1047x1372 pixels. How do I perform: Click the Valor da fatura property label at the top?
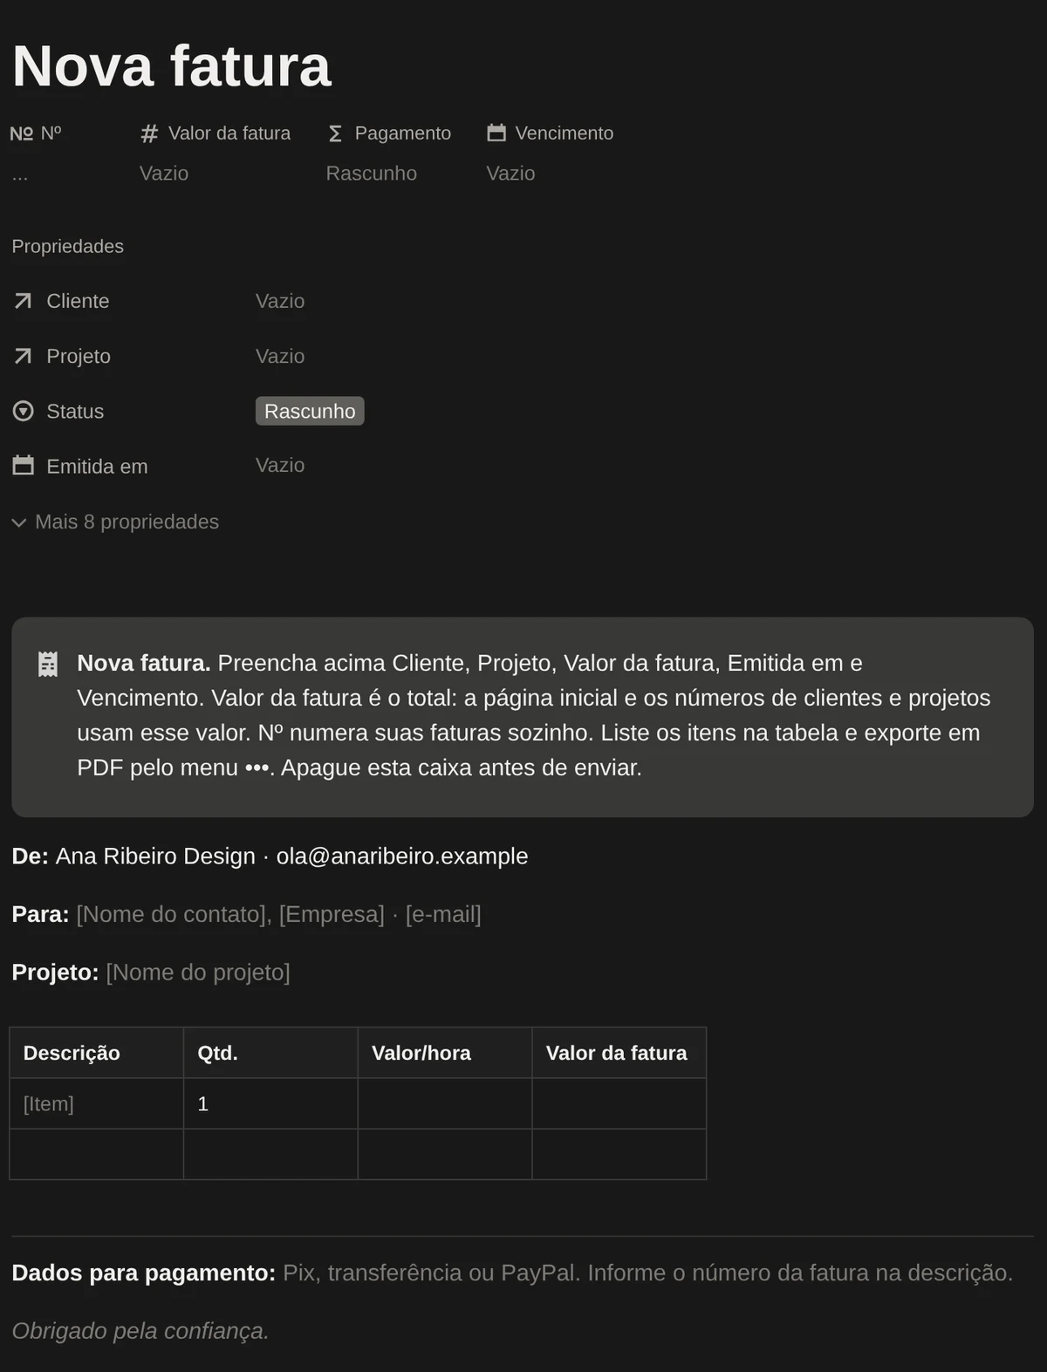tap(229, 133)
